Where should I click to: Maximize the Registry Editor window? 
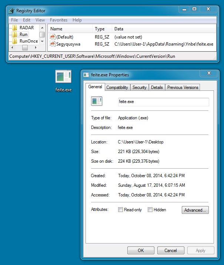point(194,9)
